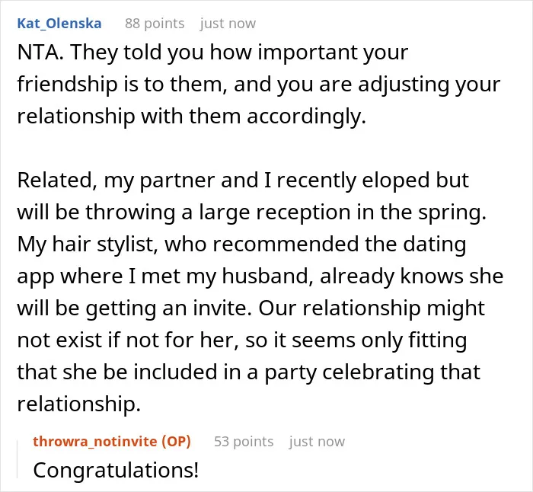Click line starting 'friendship is to them'
Image resolution: width=533 pixels, height=492 pixels.
coord(259,85)
